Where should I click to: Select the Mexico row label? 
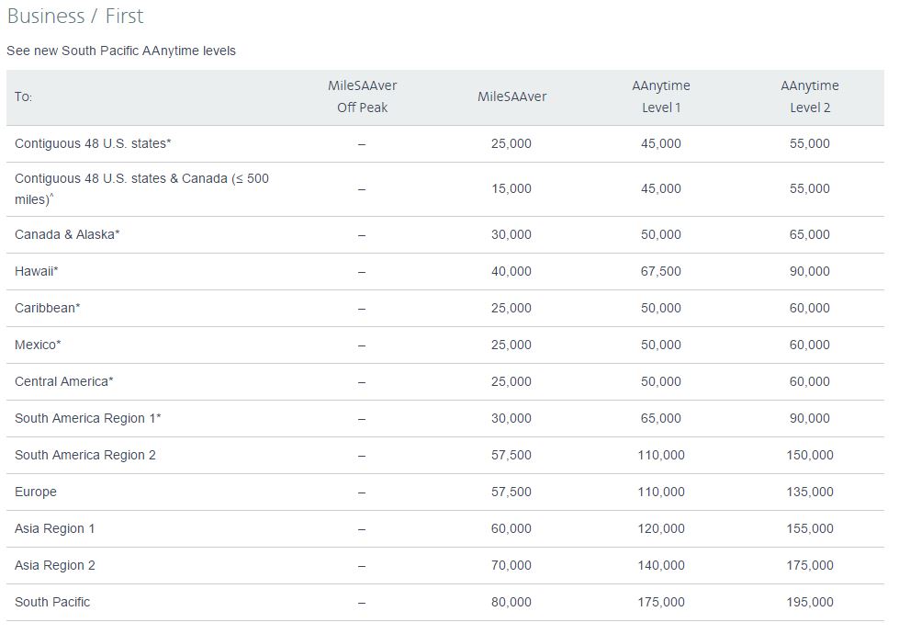coord(38,345)
